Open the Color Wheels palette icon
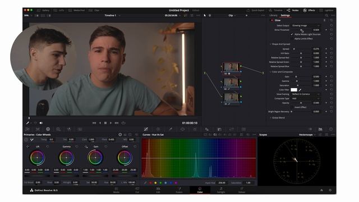 point(48,129)
